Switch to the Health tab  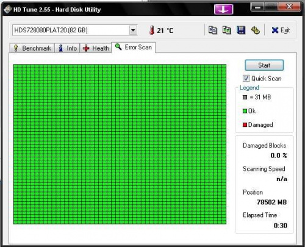coord(96,48)
